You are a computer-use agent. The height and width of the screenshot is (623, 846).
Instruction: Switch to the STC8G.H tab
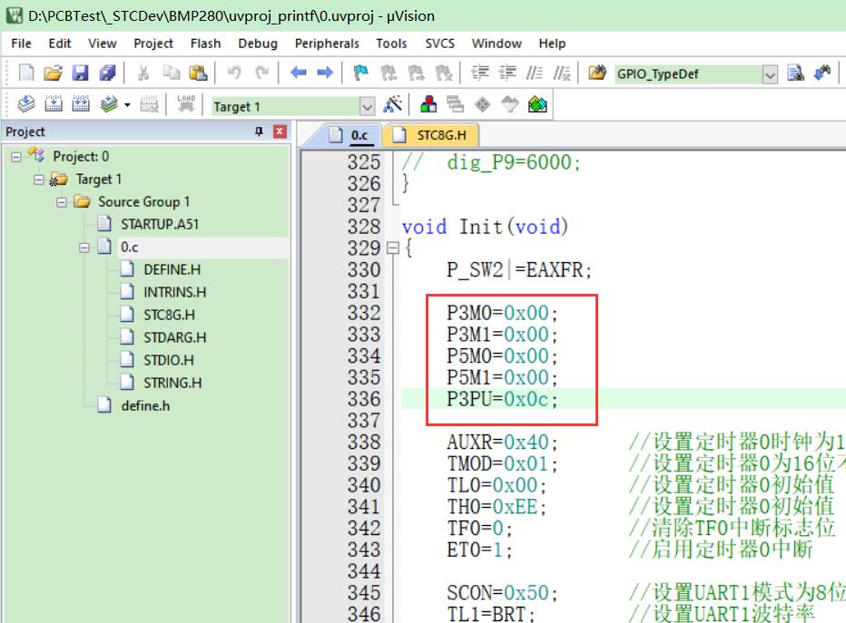[430, 135]
